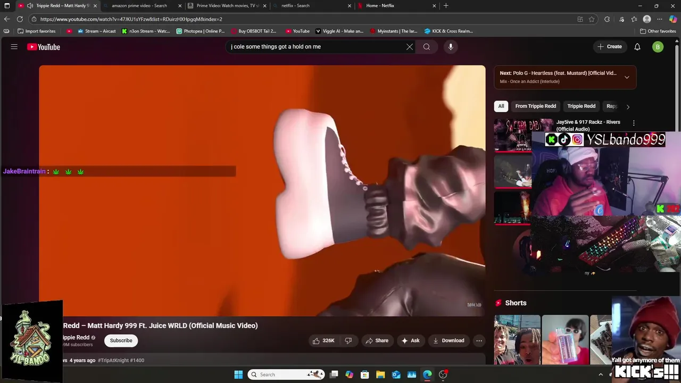681x383 pixels.
Task: Go back with browser back arrow
Action: click(x=7, y=19)
